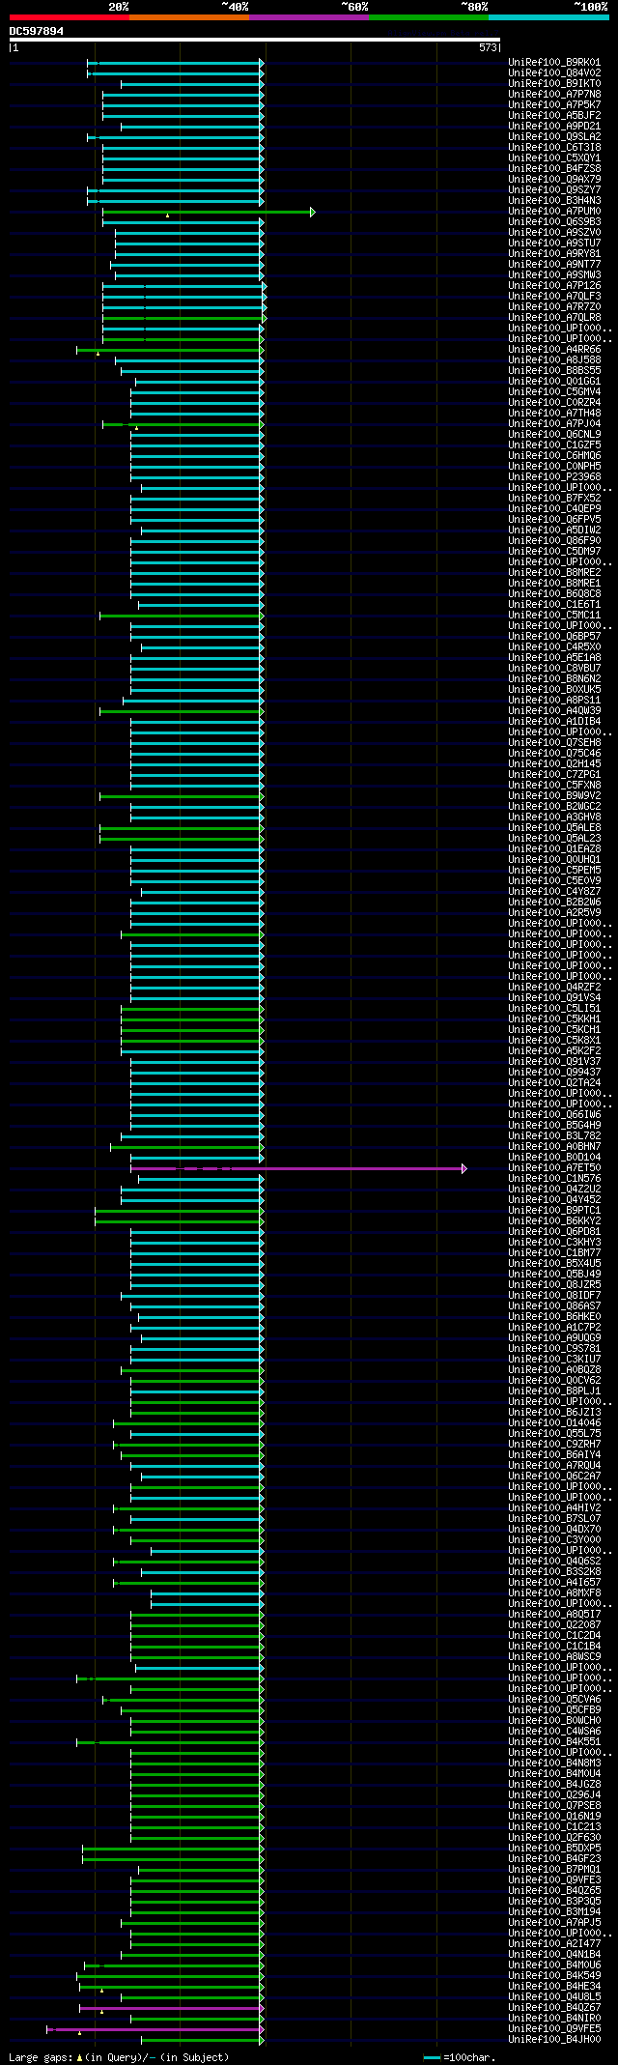The image size is (618, 2065).
Task: Click the UniRef100_A7P7N8 hit label
Action: tap(554, 95)
